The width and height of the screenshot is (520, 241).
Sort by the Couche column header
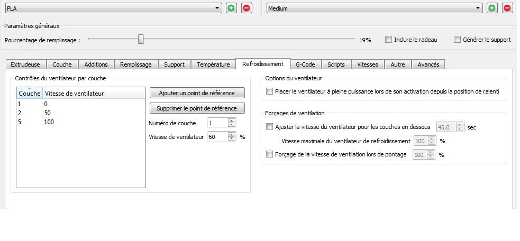pos(30,94)
